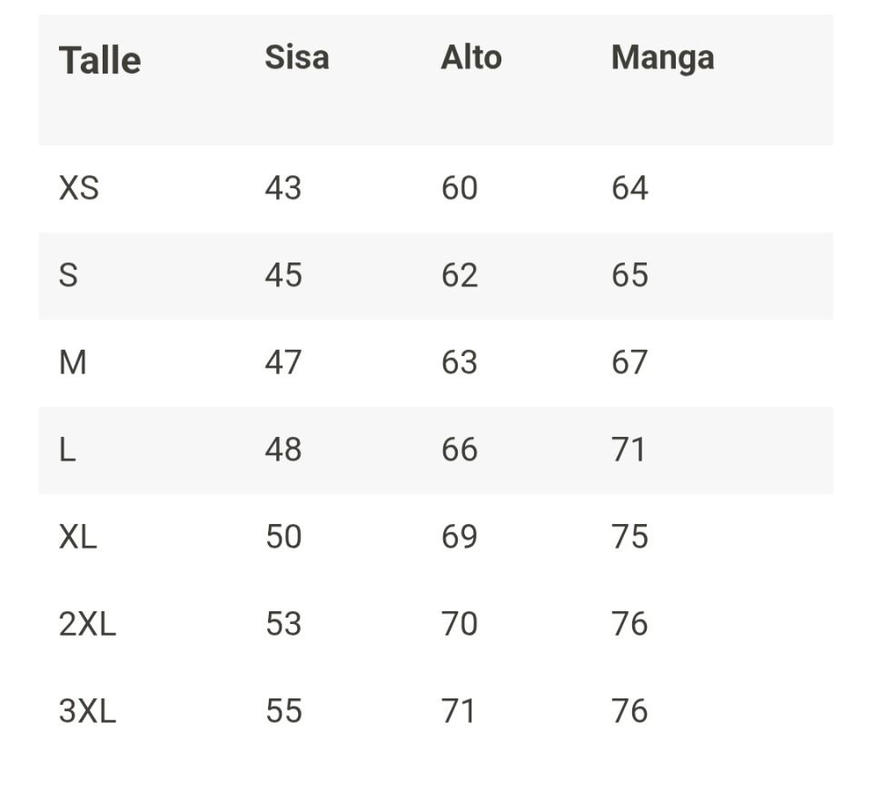Select the XS size label
Viewport: 872px width, 792px height.
79,188
